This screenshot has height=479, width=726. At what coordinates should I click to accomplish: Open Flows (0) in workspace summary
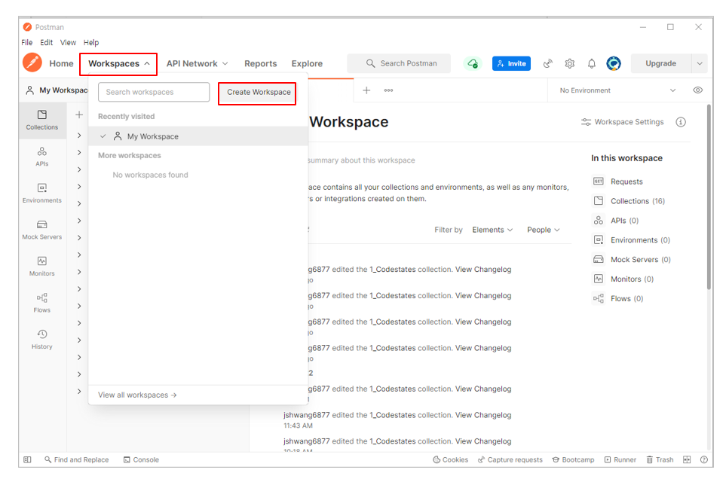(619, 299)
